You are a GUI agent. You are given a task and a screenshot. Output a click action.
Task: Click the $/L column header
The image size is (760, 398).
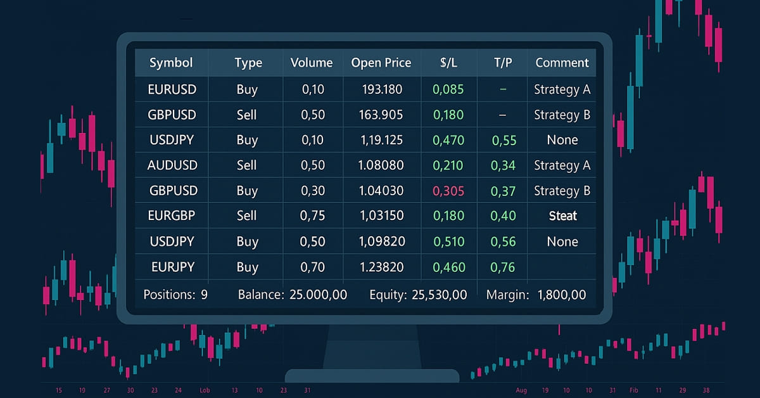(x=448, y=63)
